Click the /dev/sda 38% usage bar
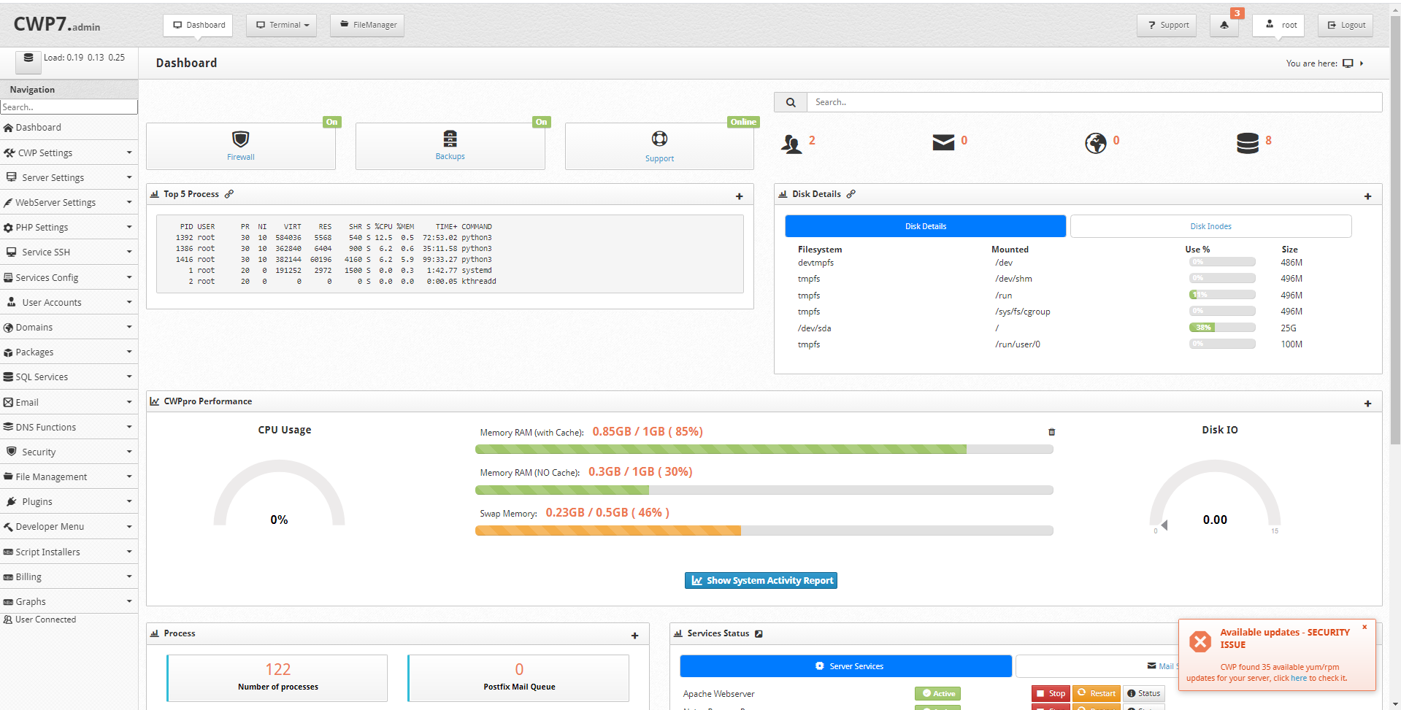The height and width of the screenshot is (710, 1401). click(x=1222, y=328)
